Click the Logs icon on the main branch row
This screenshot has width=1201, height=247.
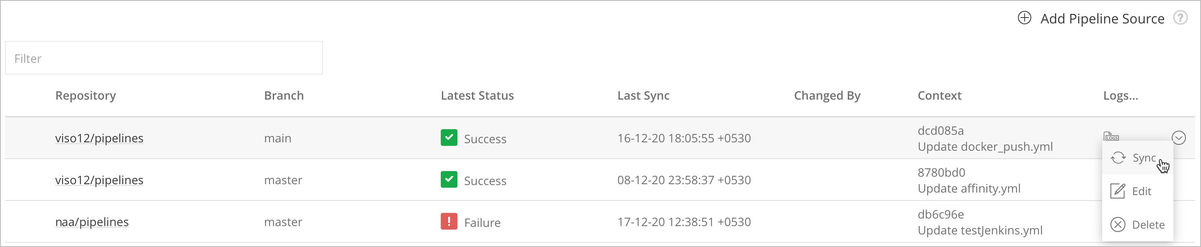click(x=1112, y=136)
